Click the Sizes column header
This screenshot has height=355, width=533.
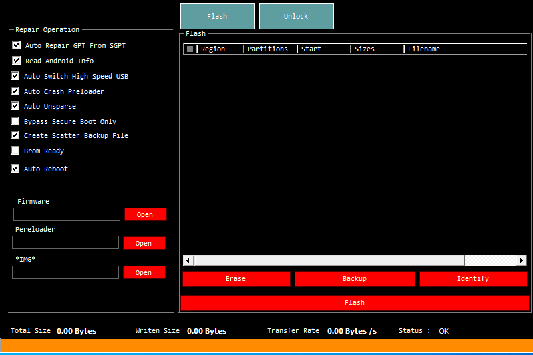377,49
